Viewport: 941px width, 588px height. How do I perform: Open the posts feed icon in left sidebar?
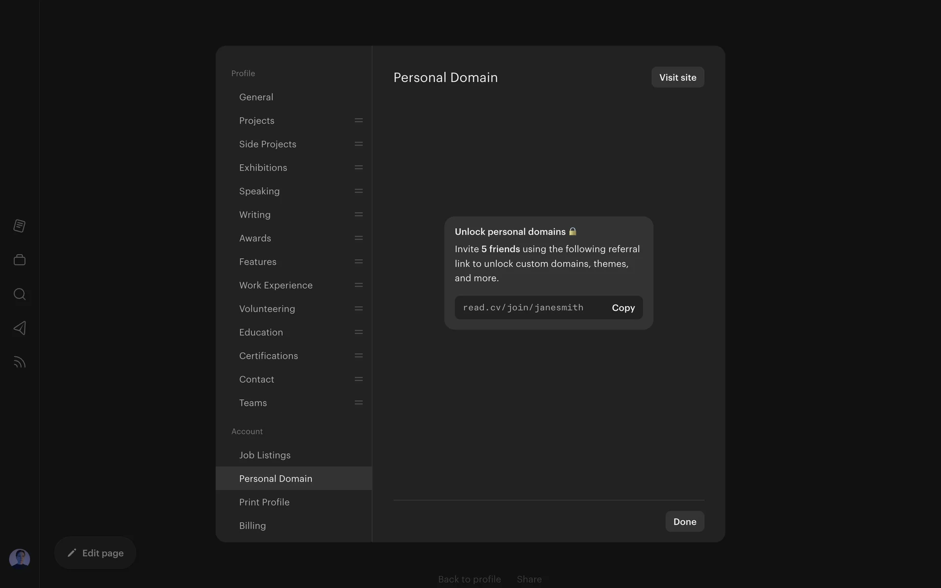(x=20, y=226)
